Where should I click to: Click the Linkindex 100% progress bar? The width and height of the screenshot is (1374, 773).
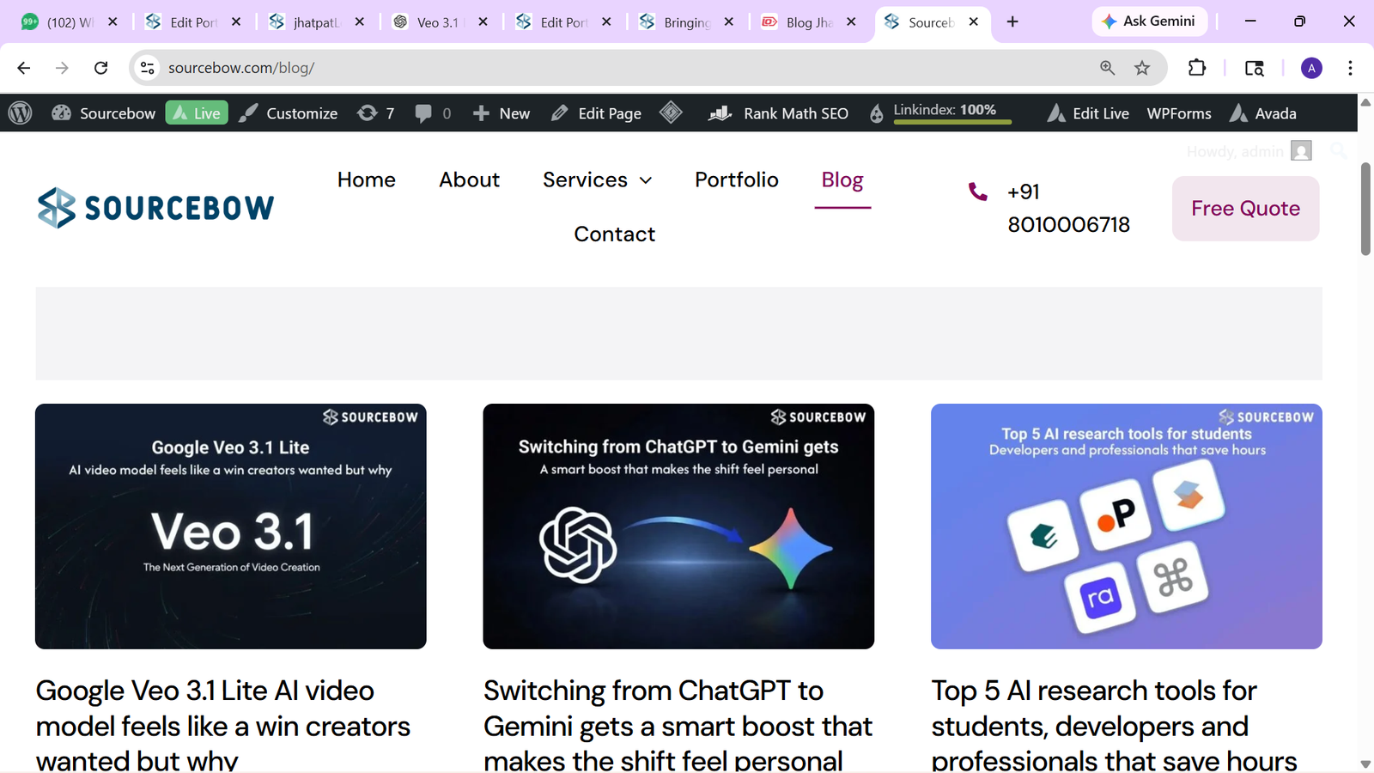tap(951, 121)
